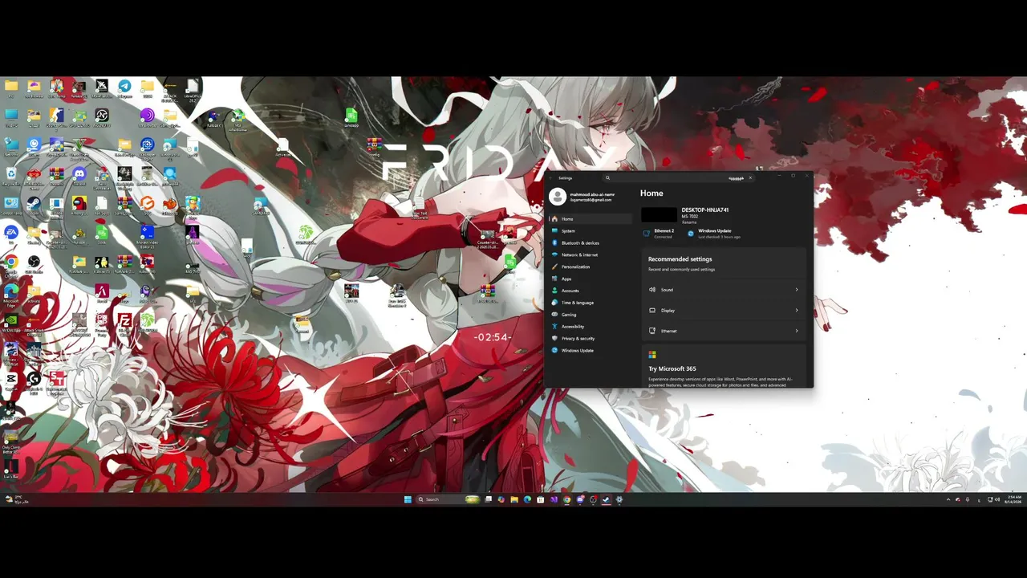Screen dimensions: 1027x578
Task: Open Steam from the taskbar
Action: (606, 499)
